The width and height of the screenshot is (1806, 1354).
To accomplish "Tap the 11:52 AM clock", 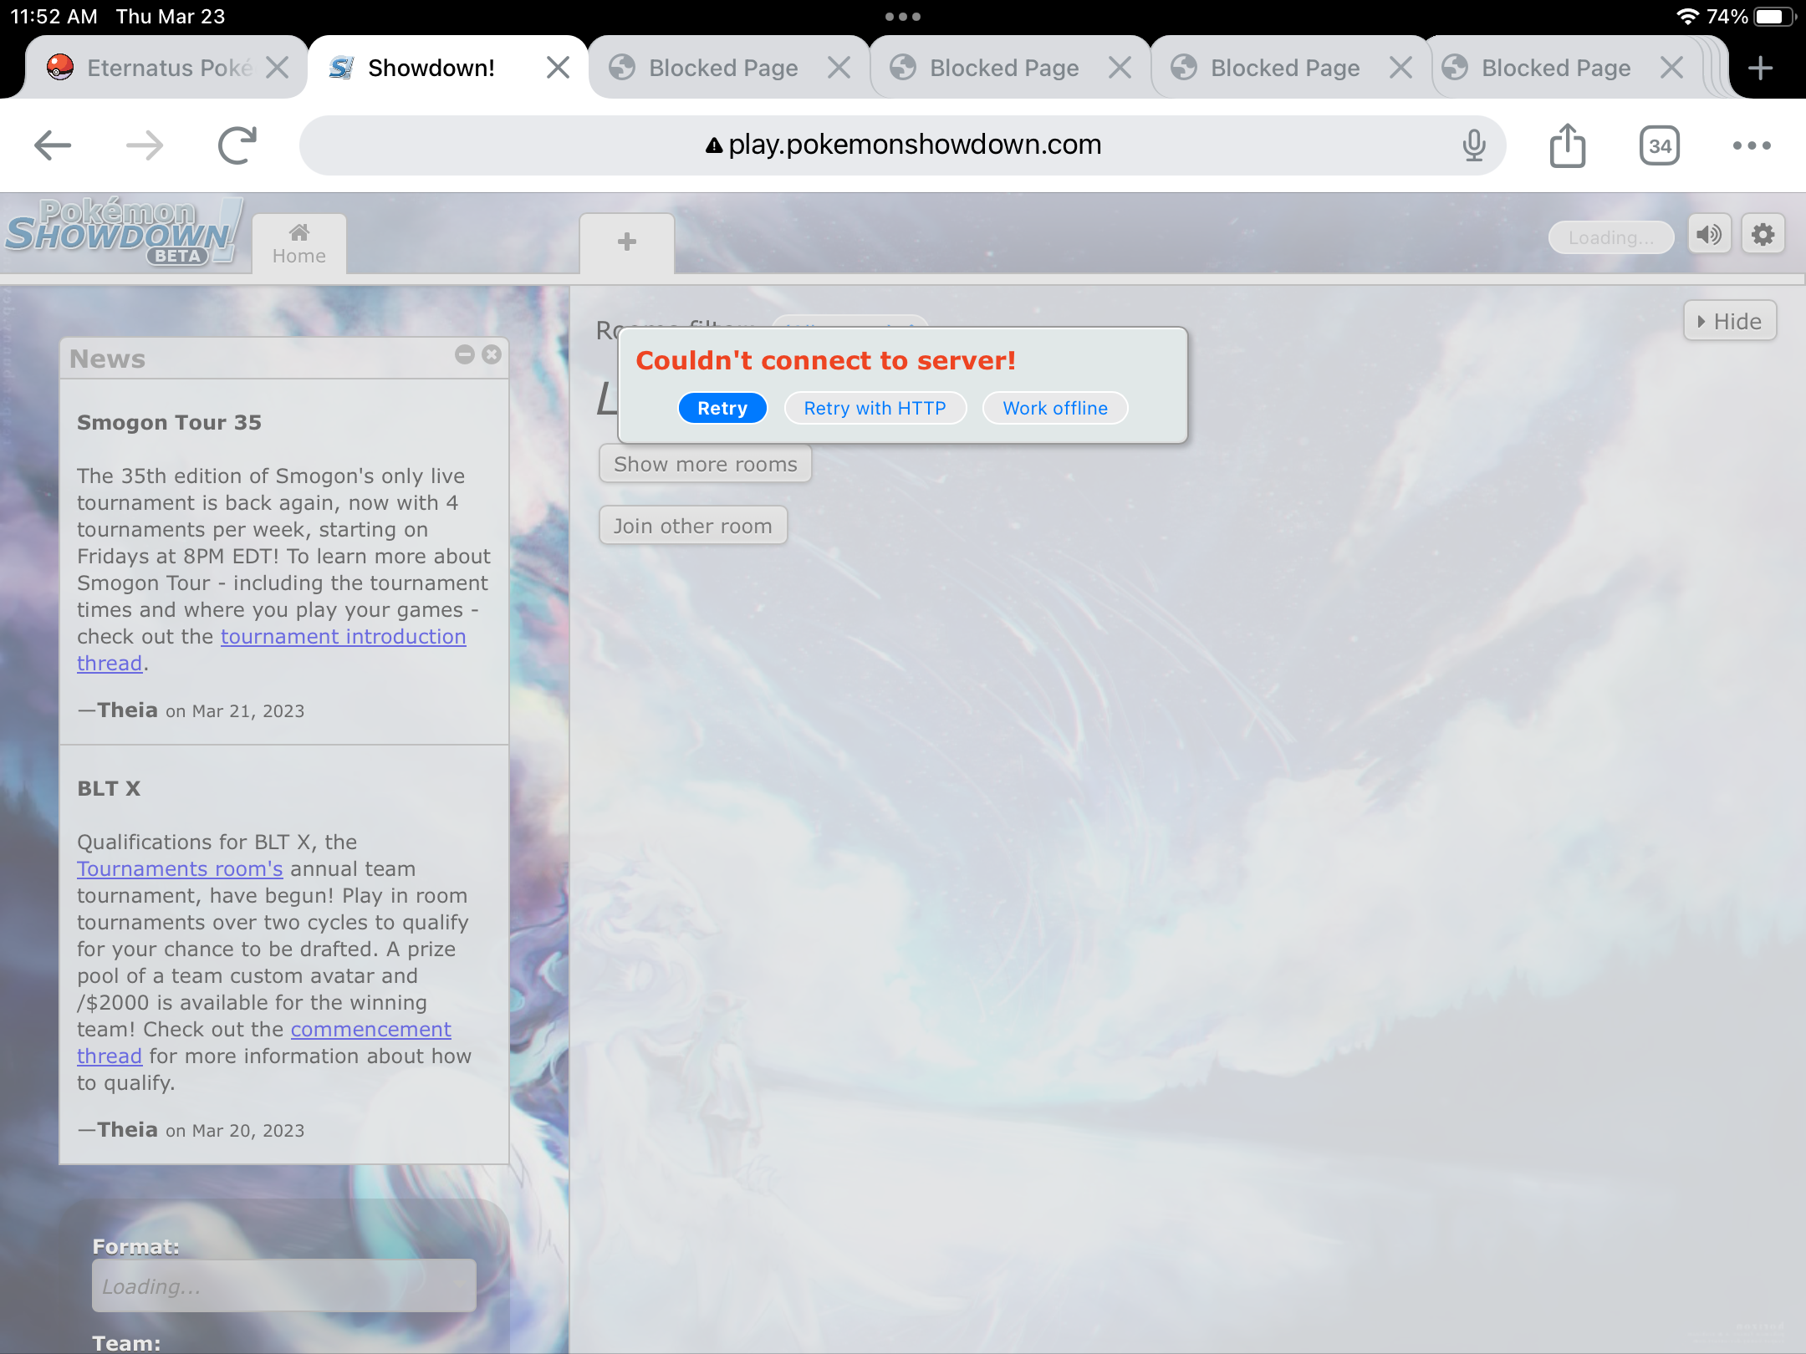I will [x=54, y=17].
